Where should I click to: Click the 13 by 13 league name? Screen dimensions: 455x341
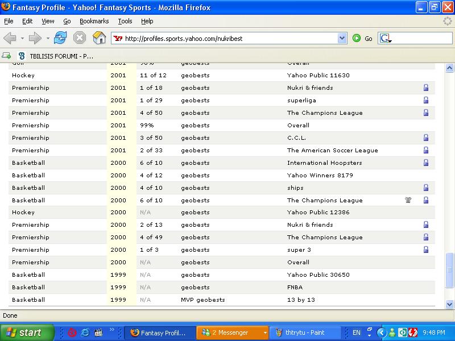pos(301,300)
